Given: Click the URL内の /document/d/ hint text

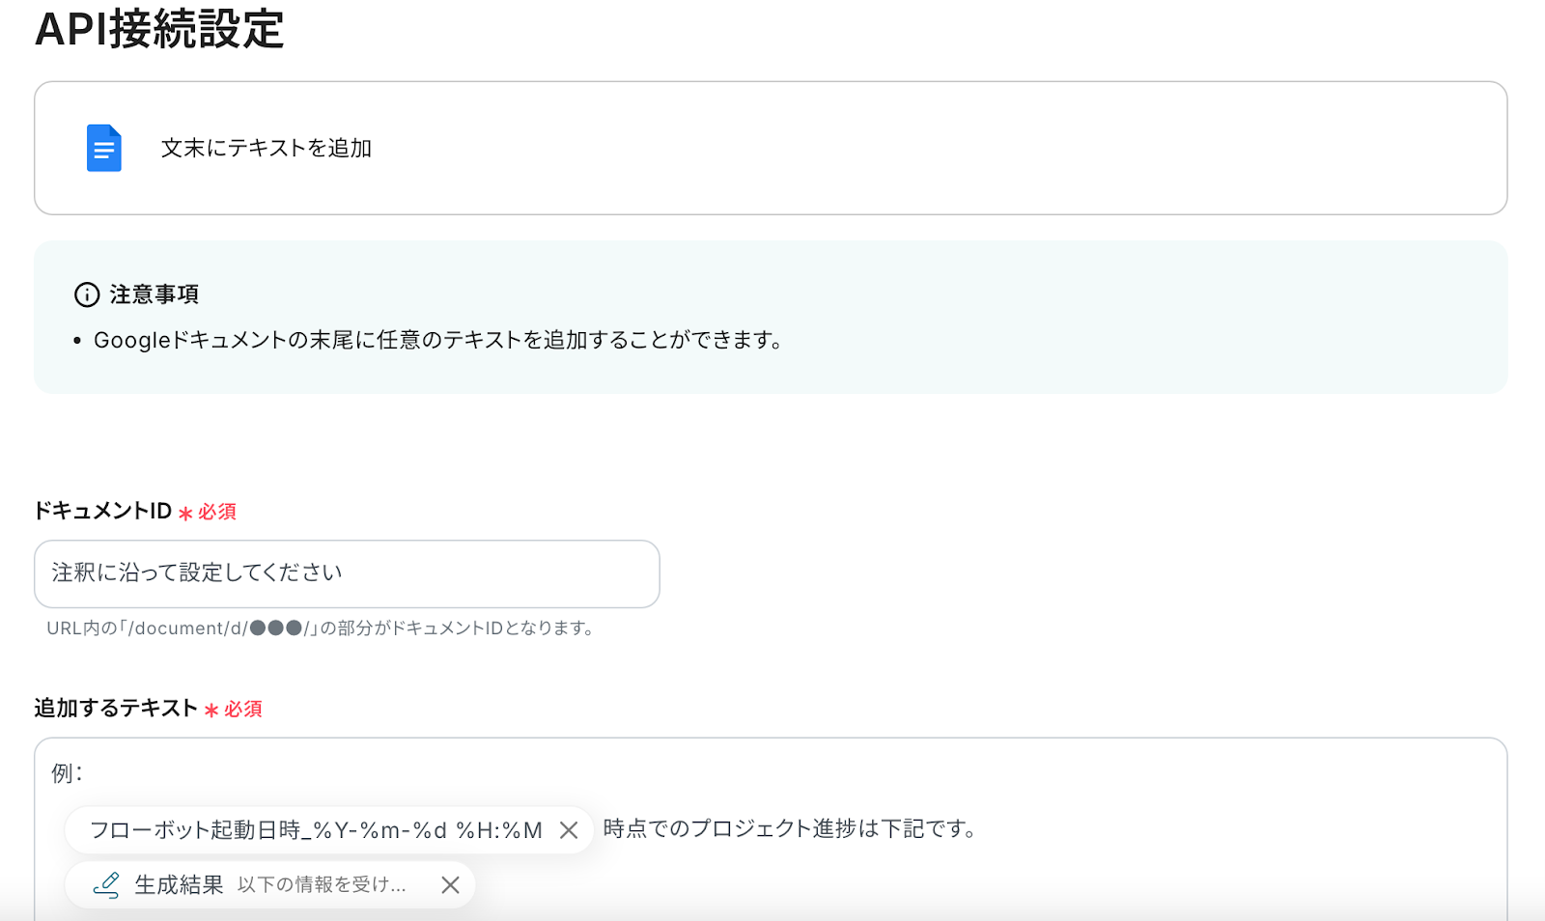Looking at the screenshot, I should pyautogui.click(x=320, y=628).
